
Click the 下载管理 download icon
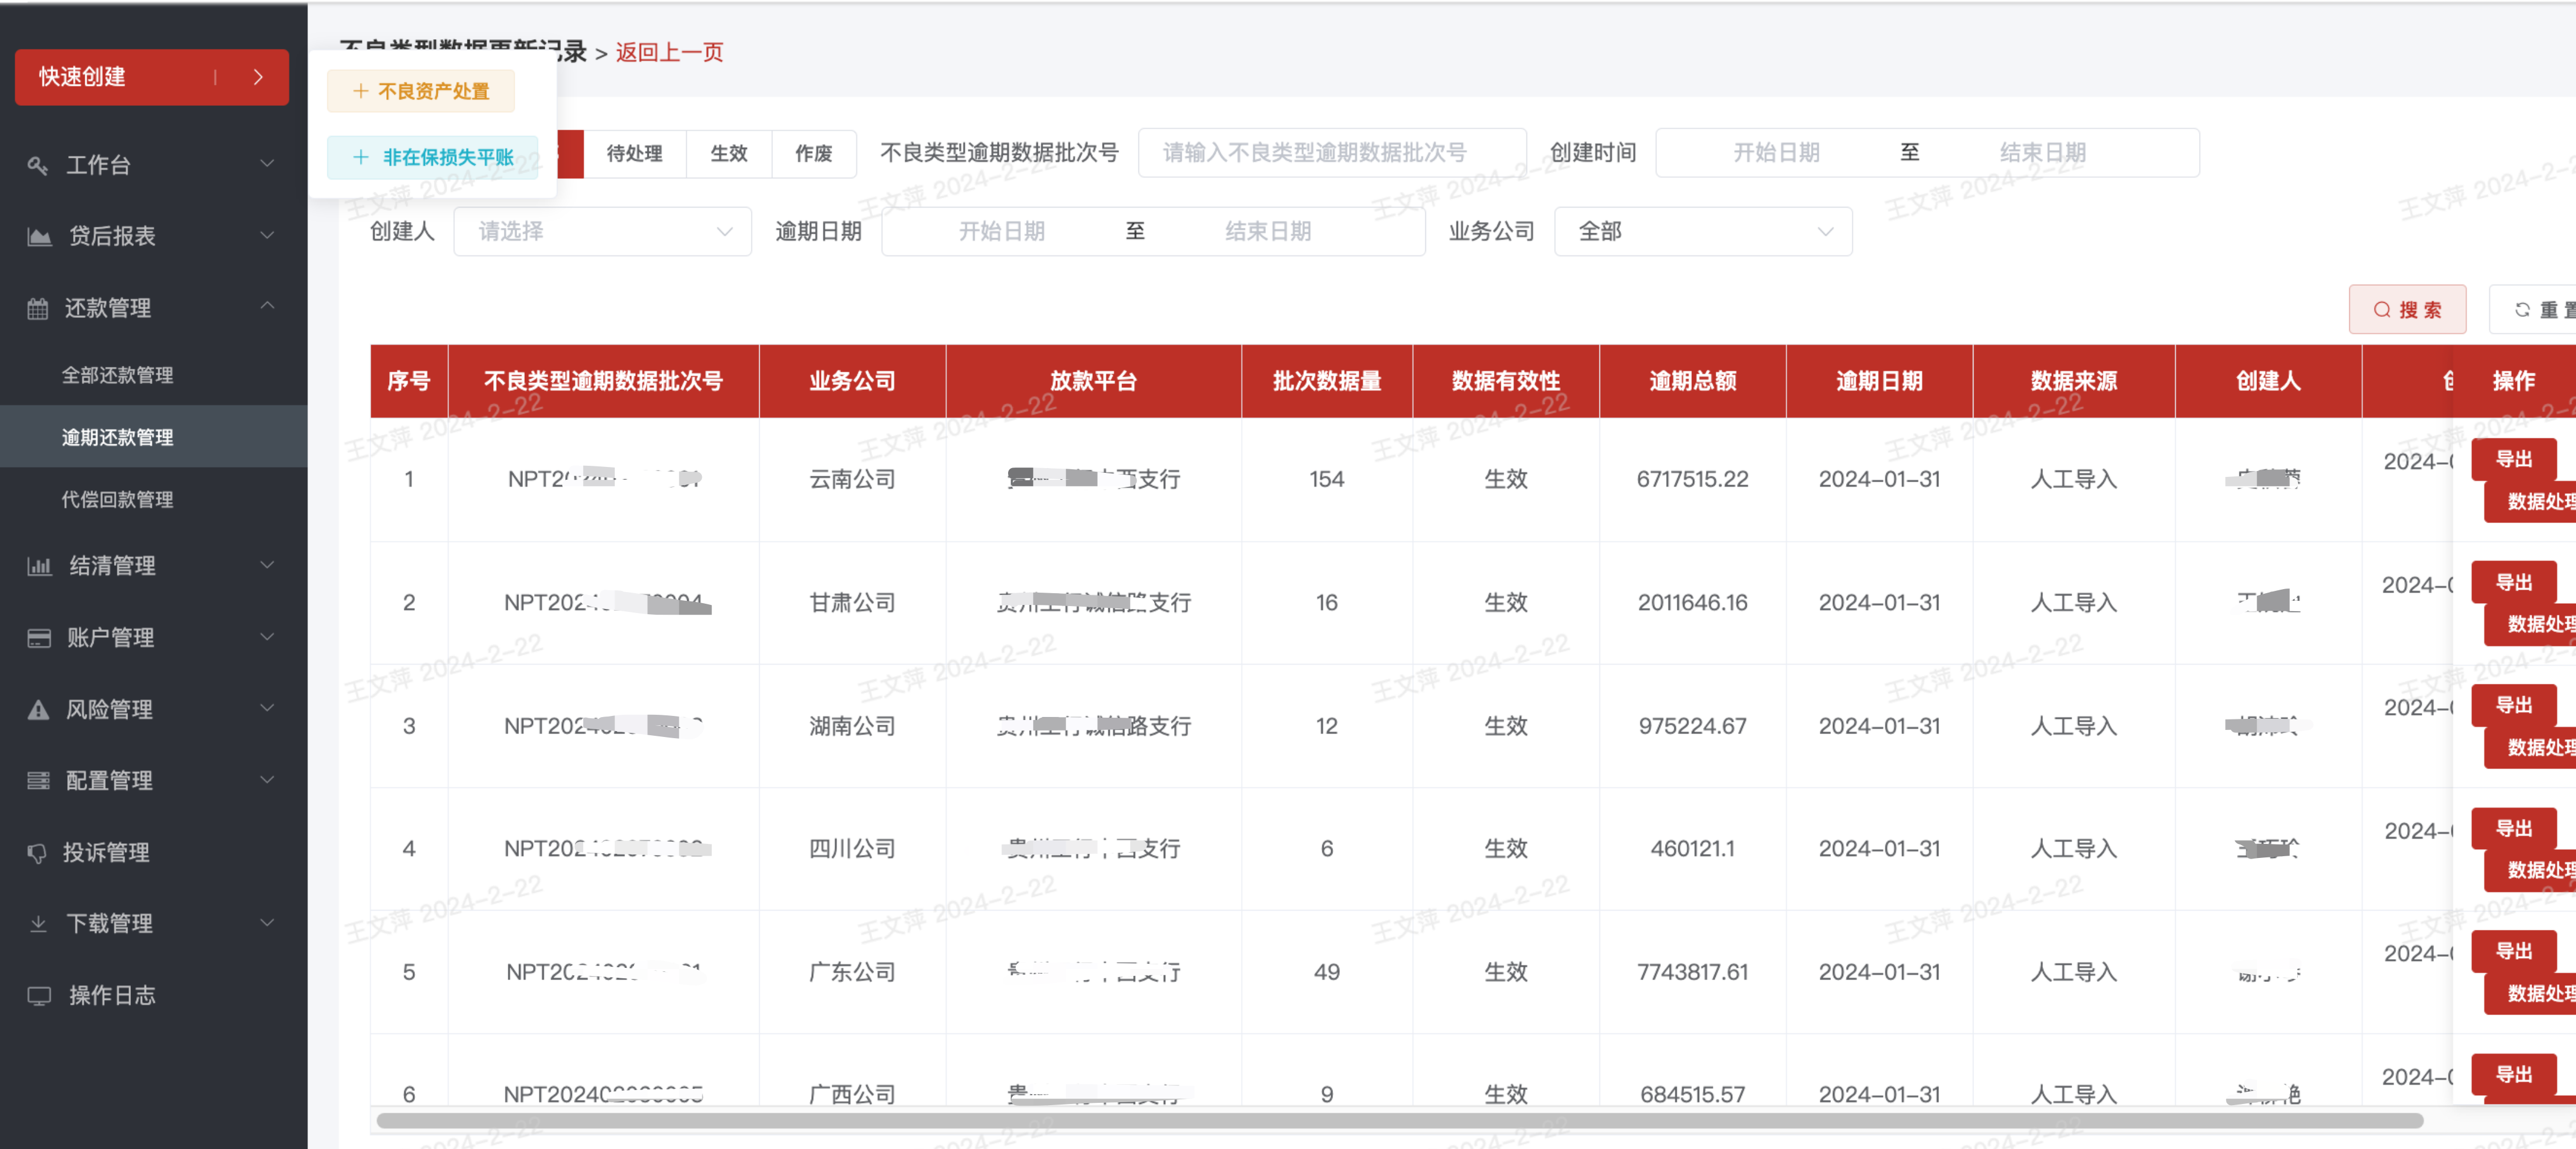coord(38,924)
